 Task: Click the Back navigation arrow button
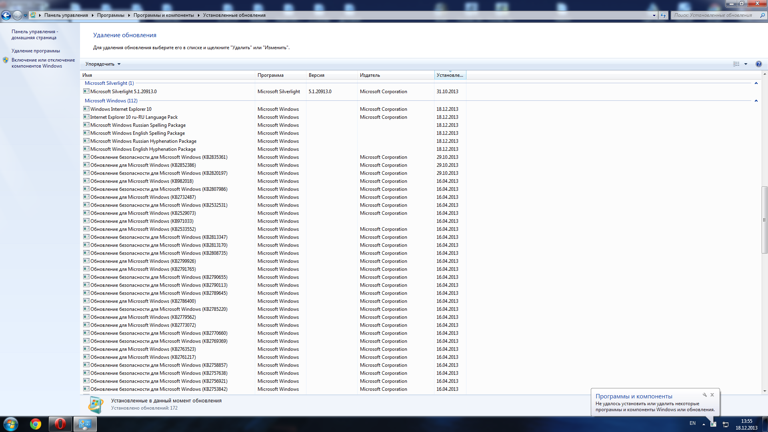click(x=6, y=16)
